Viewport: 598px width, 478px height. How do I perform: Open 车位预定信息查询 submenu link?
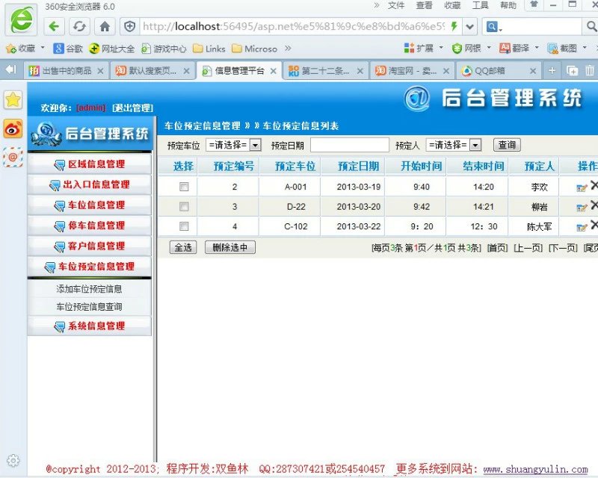[89, 306]
